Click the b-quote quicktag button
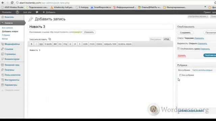The width and height of the screenshot is (216, 121). tap(48, 44)
